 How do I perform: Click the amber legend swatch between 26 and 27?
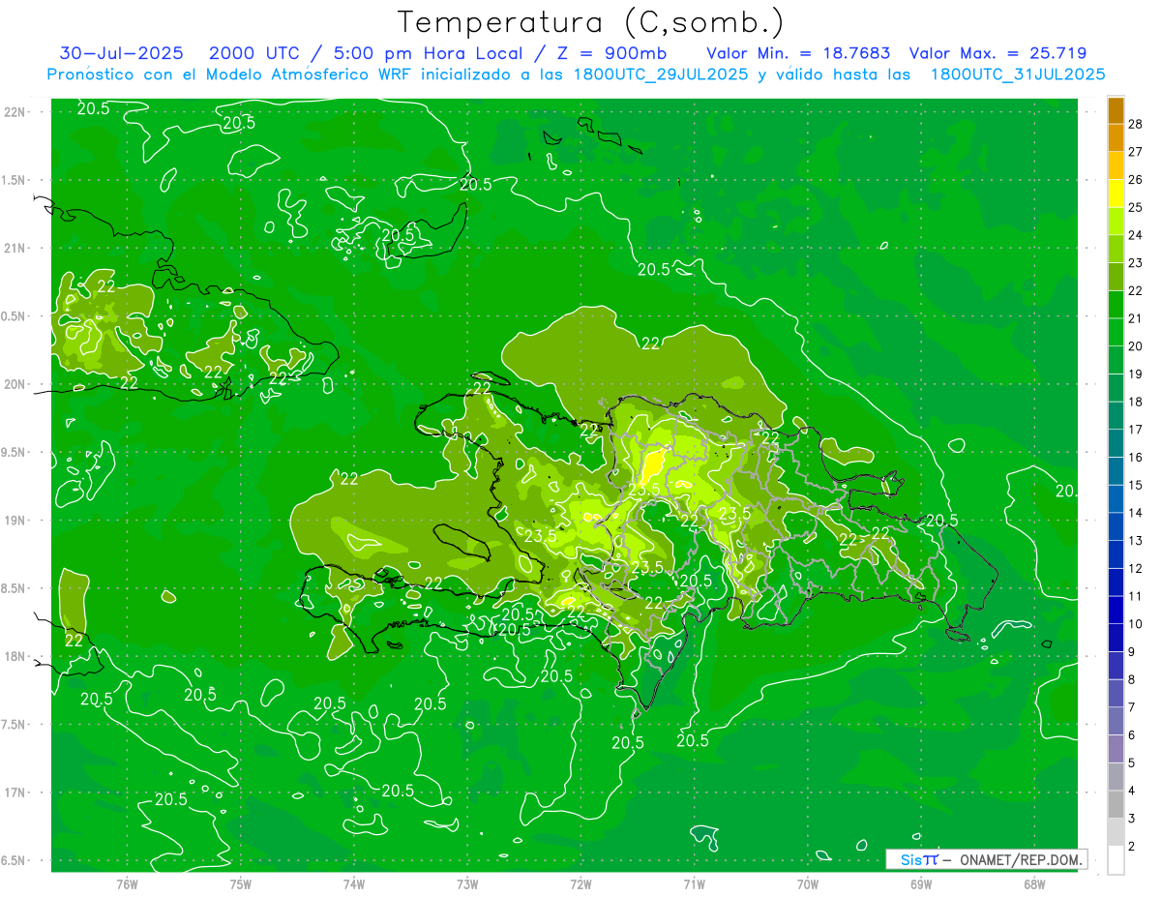point(1116,165)
